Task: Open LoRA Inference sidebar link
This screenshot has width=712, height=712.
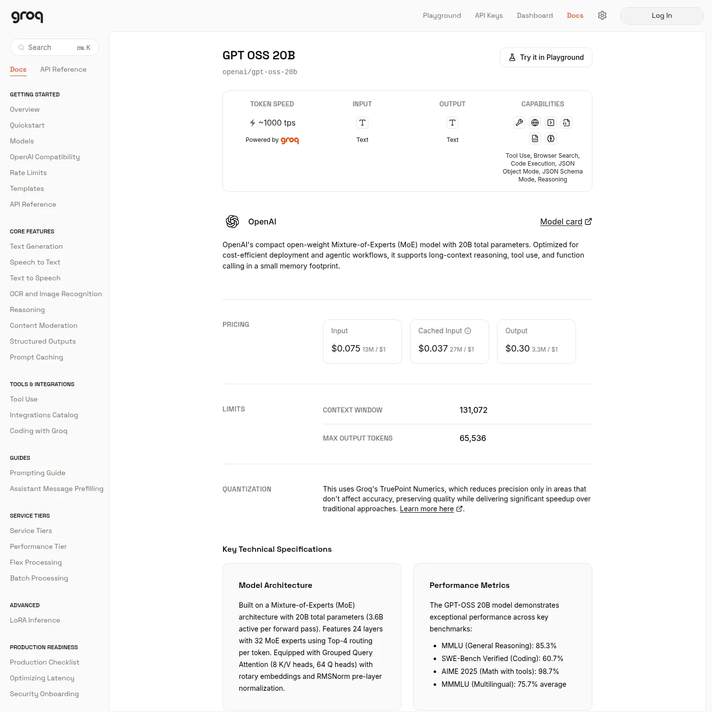Action: click(35, 620)
